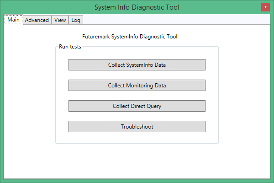Image resolution: width=274 pixels, height=183 pixels.
Task: Go to the Main tab
Action: coord(13,20)
